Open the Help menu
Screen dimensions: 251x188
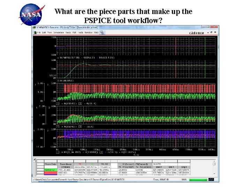(x=96, y=32)
